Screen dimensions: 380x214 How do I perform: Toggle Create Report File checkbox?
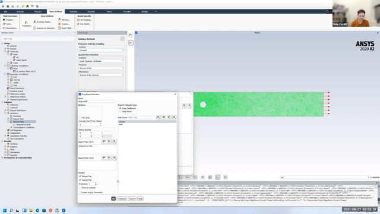[x=80, y=177]
